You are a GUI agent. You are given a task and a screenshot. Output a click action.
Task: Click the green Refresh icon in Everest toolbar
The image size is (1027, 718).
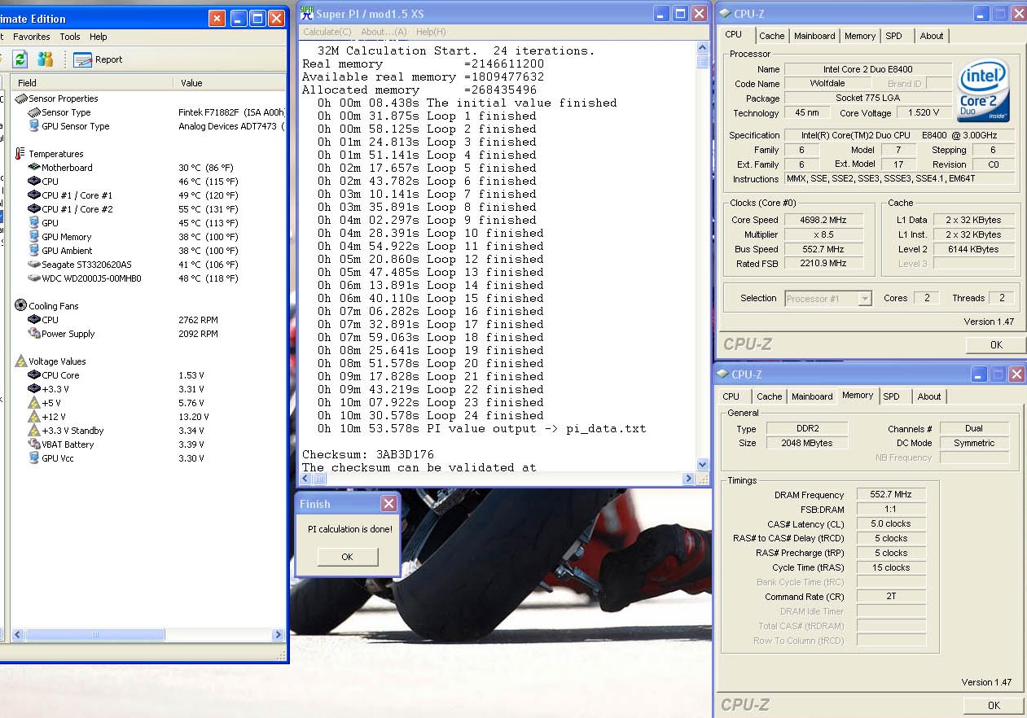tap(20, 59)
